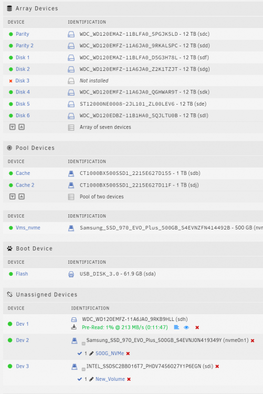Spin down pool devices arrow

tap(12, 196)
